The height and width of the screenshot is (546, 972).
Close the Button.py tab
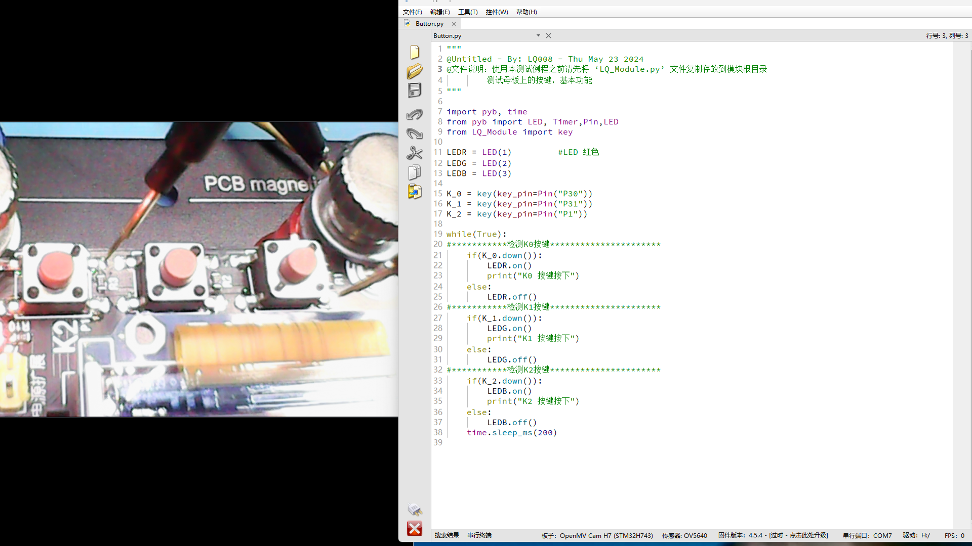pos(454,24)
